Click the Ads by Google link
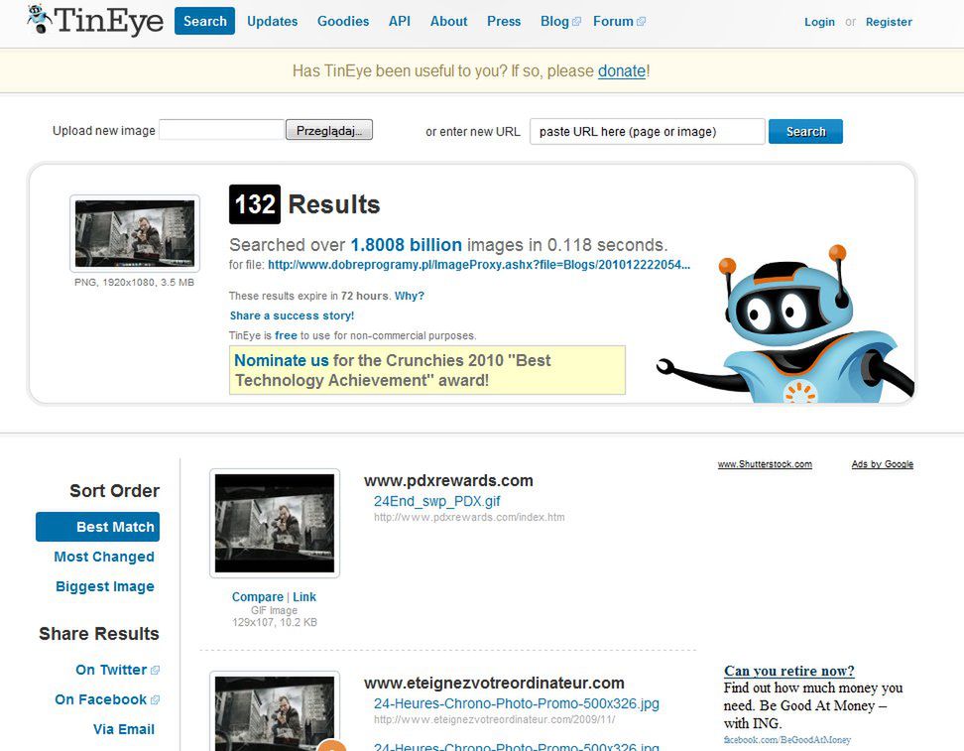964x751 pixels. [x=883, y=464]
